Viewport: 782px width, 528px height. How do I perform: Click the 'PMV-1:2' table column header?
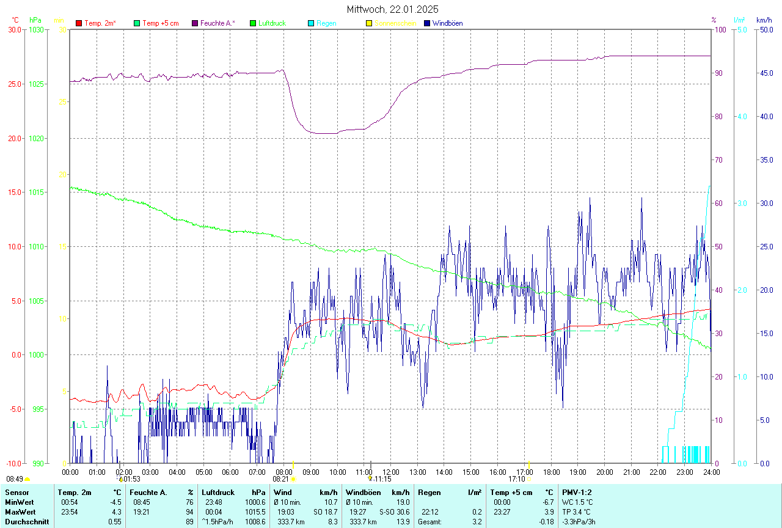coord(577,492)
